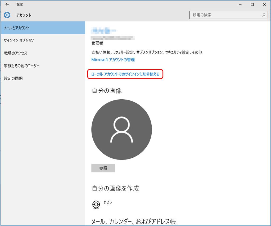Open 家族とその他のユーザー section
Image resolution: width=271 pixels, height=226 pixels.
coord(43,66)
